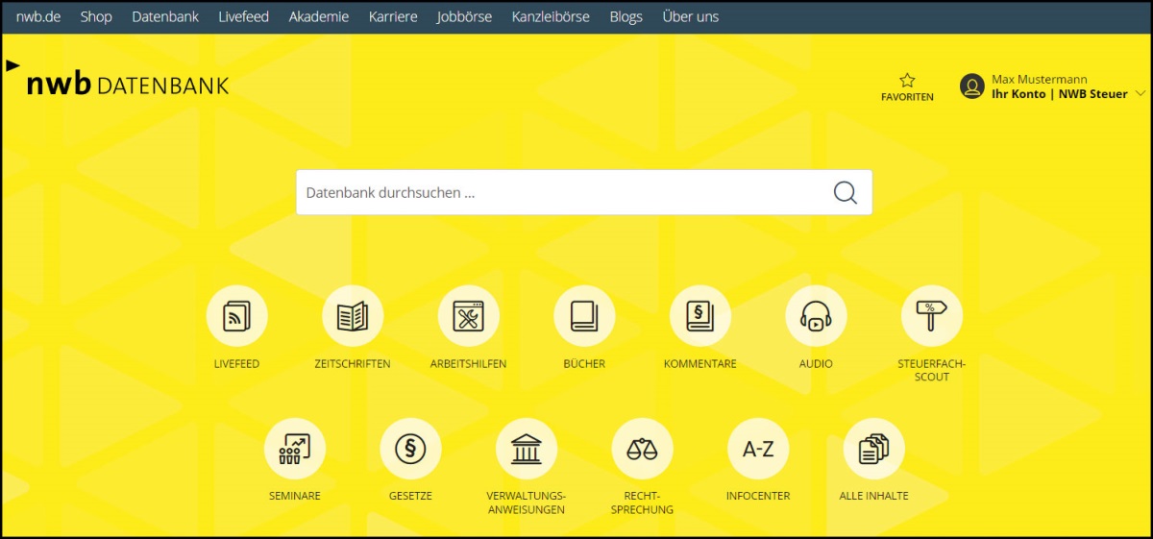The height and width of the screenshot is (539, 1153).
Task: Click the nwb Datenbank logo
Action: coord(127,85)
